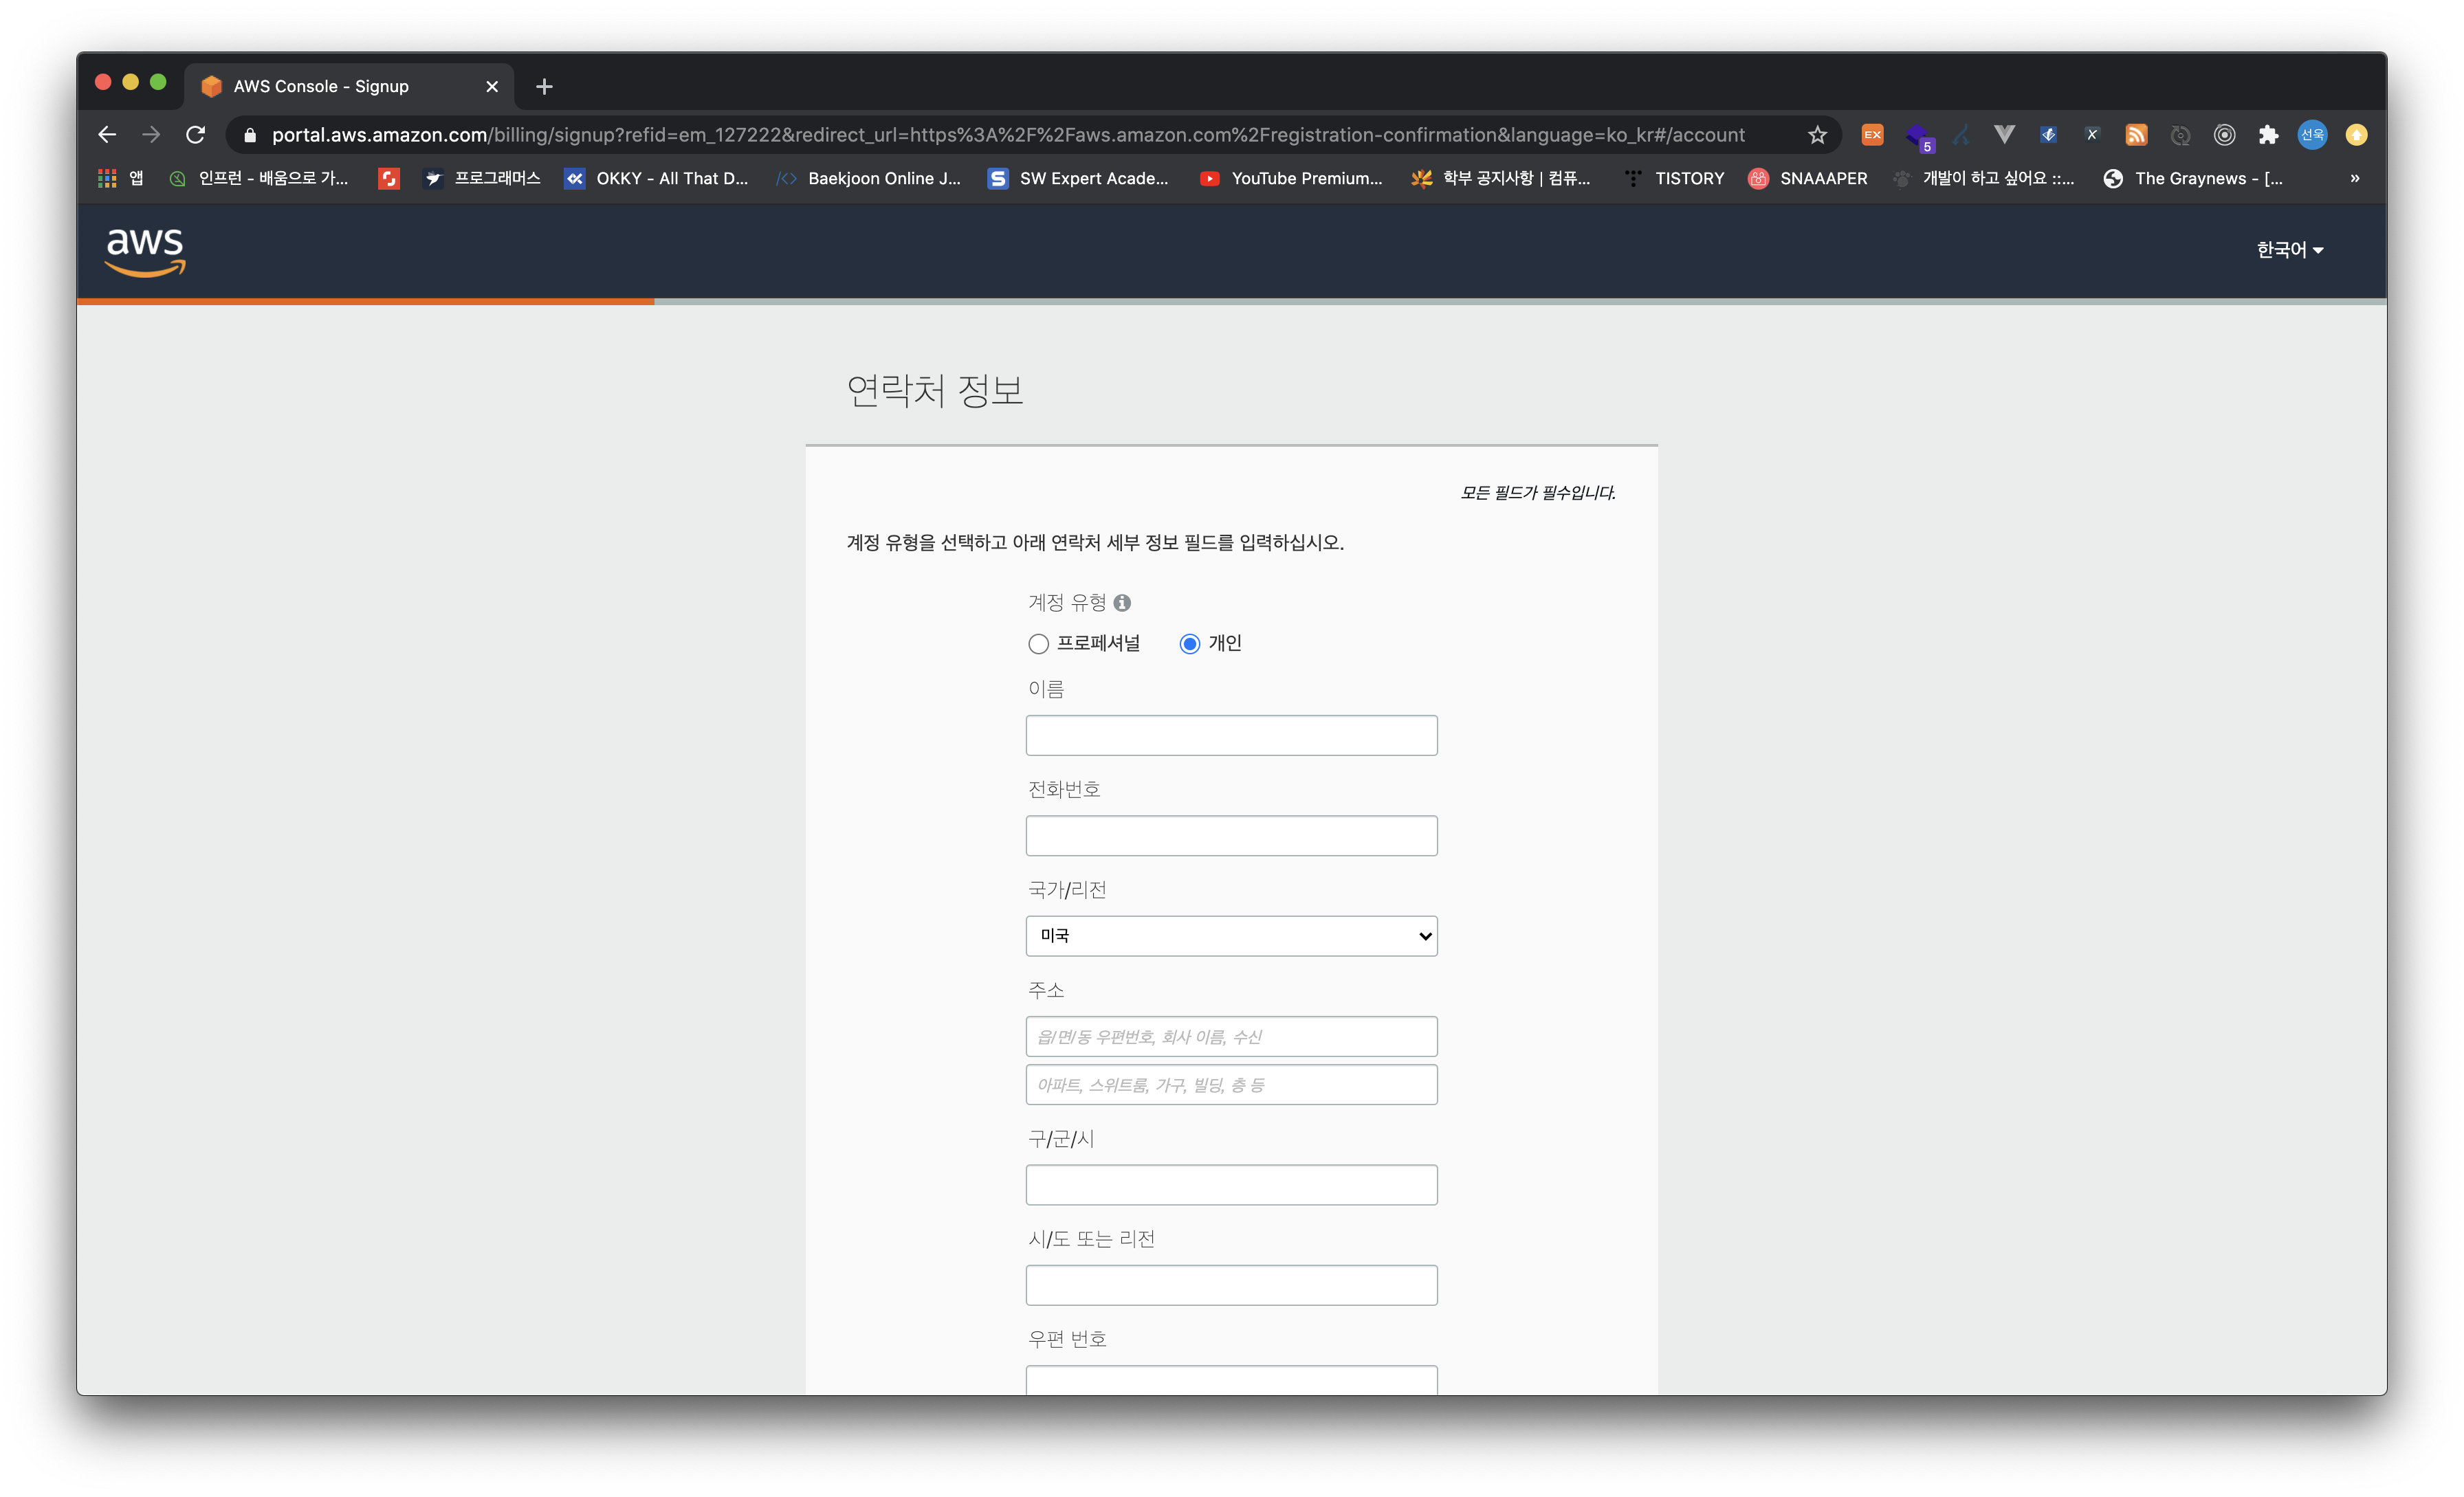The width and height of the screenshot is (2464, 1497).
Task: Open the Chrome extensions puzzle icon
Action: (x=2268, y=135)
